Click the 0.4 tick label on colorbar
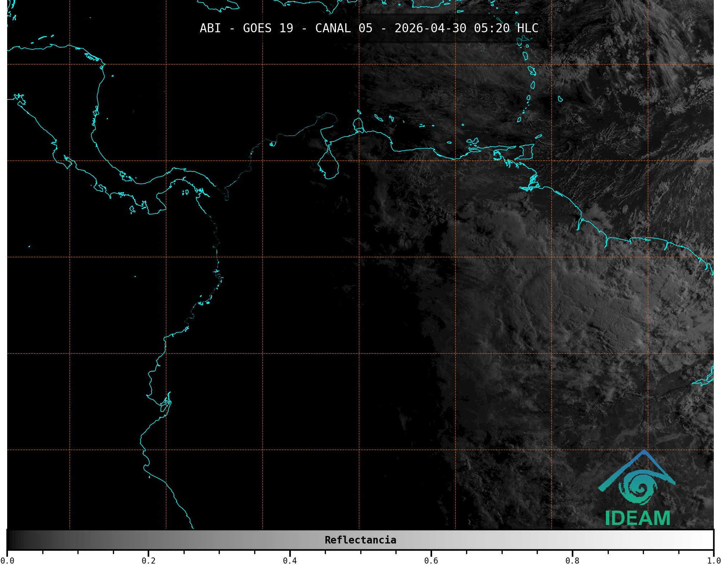 [290, 560]
